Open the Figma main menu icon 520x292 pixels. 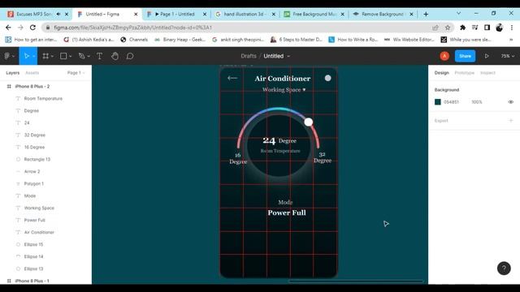tap(7, 56)
